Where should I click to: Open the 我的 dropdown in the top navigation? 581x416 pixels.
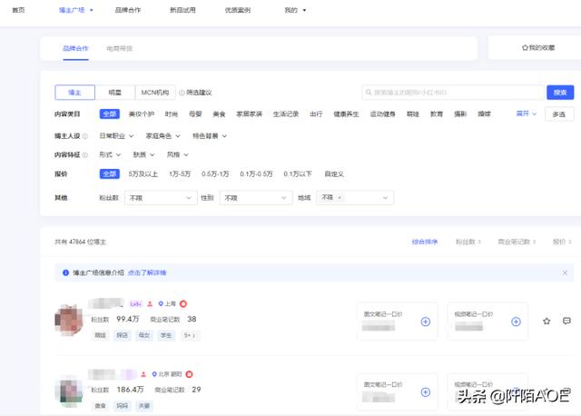295,10
